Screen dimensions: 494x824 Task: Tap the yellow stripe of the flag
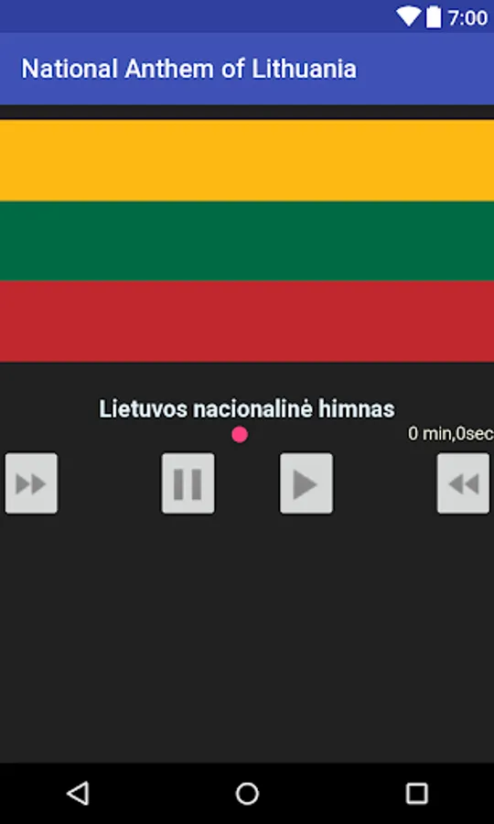[247, 160]
